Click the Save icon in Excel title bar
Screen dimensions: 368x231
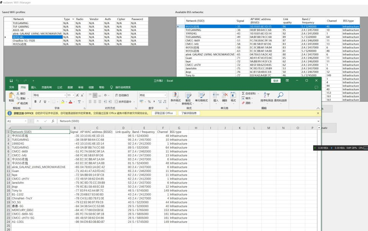(x=11, y=81)
